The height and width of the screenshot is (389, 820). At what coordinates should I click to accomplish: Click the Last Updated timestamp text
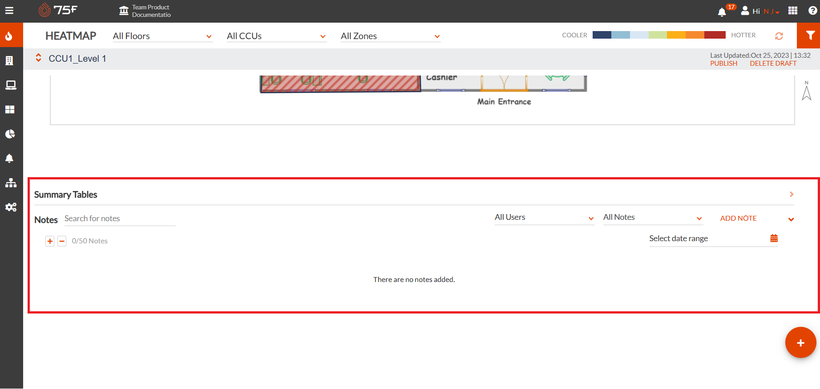760,56
